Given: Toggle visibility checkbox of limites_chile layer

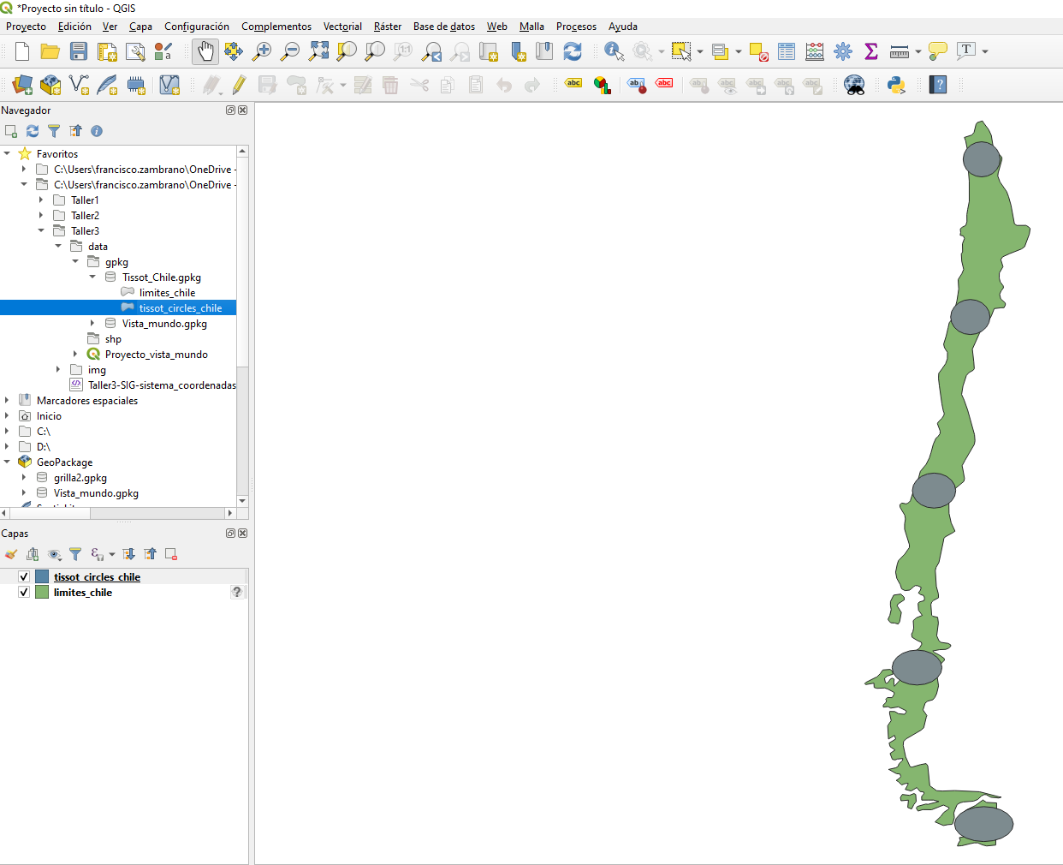Looking at the screenshot, I should click(x=24, y=593).
